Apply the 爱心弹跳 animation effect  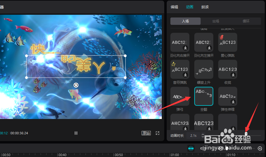228,42
